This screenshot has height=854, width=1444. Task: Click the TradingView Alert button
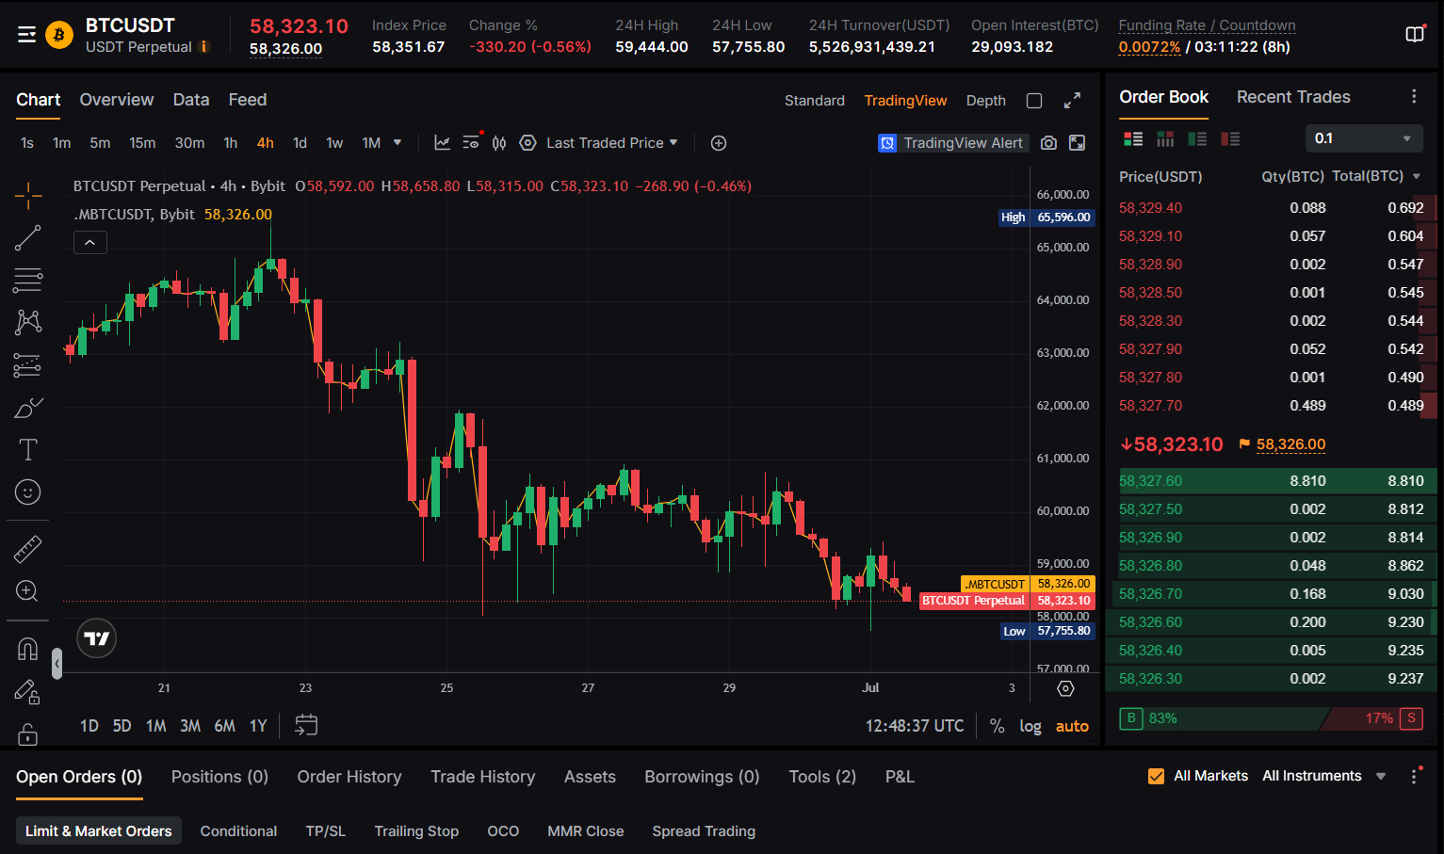click(x=950, y=143)
